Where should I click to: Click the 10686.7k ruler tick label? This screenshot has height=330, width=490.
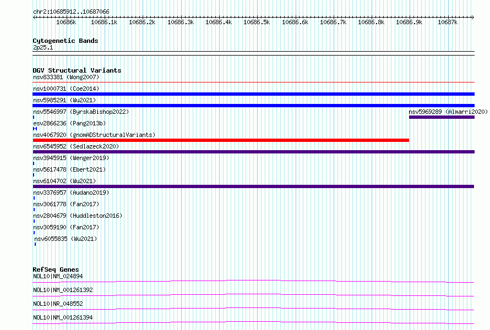(333, 22)
